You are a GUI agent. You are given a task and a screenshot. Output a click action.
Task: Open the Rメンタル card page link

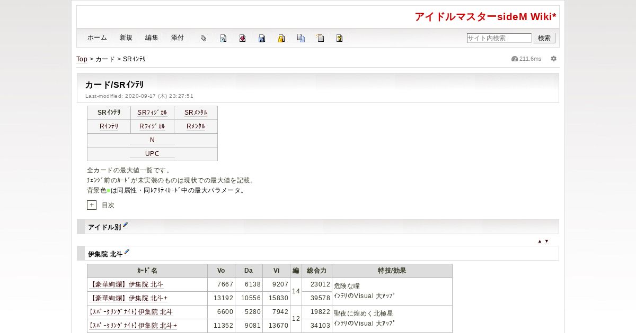[x=196, y=126]
